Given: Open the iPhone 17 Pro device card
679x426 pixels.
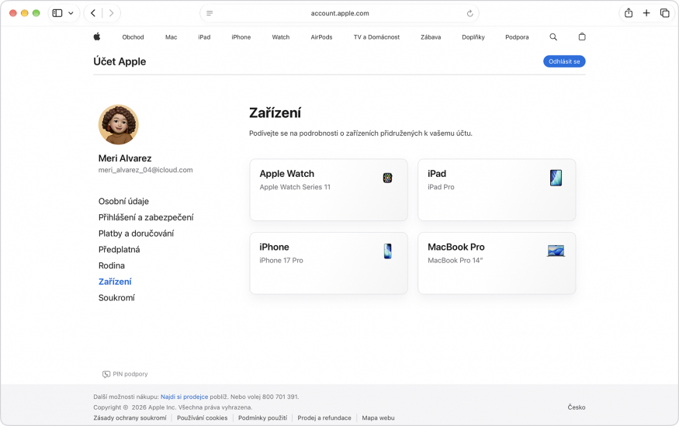Looking at the screenshot, I should tap(329, 263).
